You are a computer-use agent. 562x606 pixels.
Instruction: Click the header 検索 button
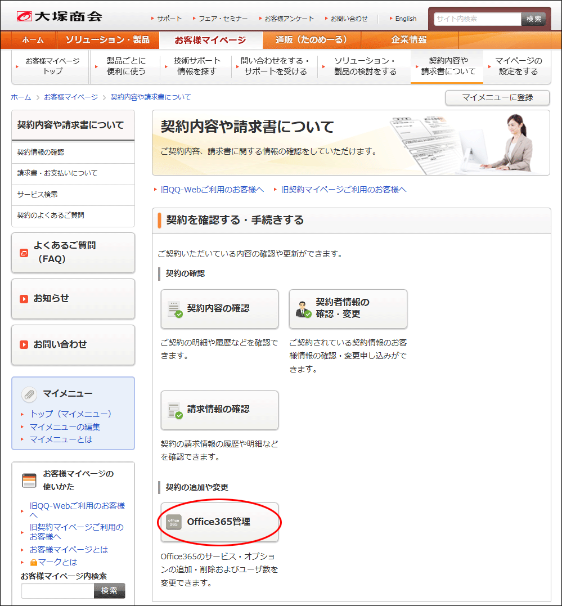533,19
